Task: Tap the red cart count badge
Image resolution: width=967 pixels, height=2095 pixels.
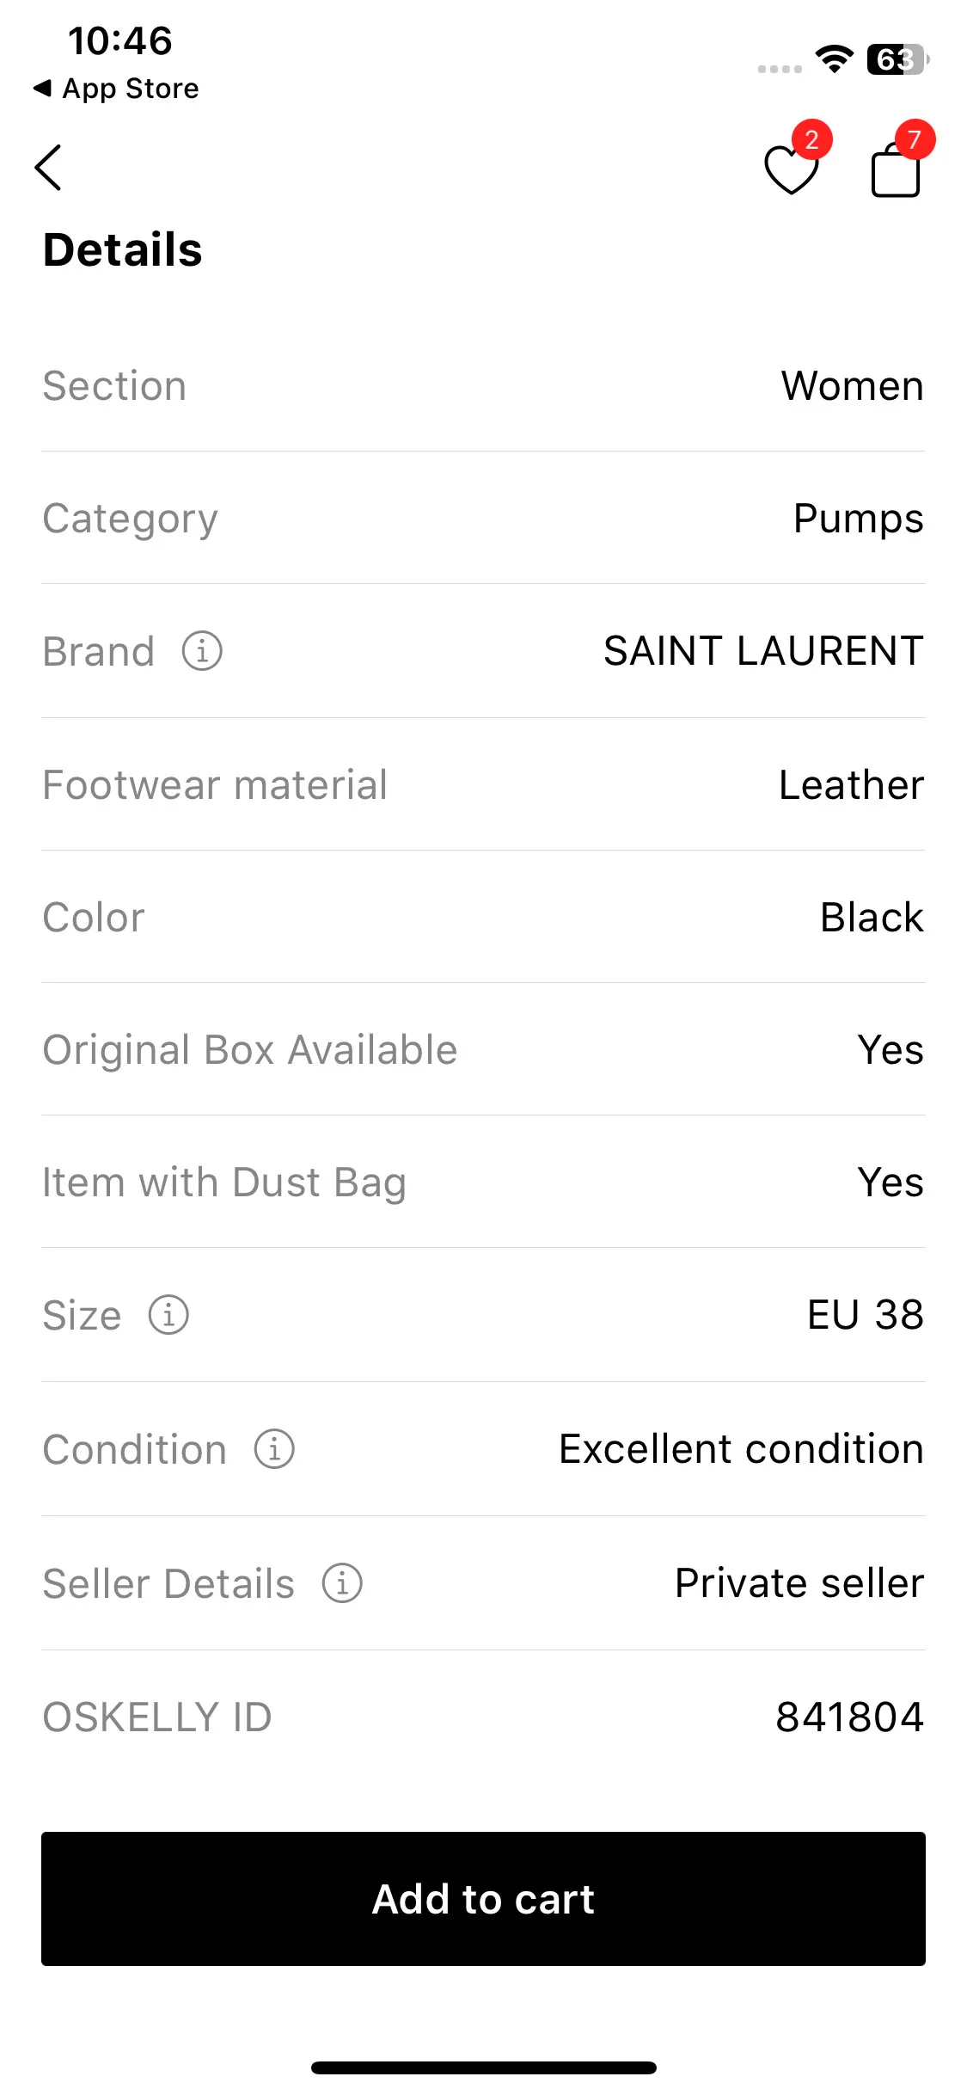Action: 915,139
